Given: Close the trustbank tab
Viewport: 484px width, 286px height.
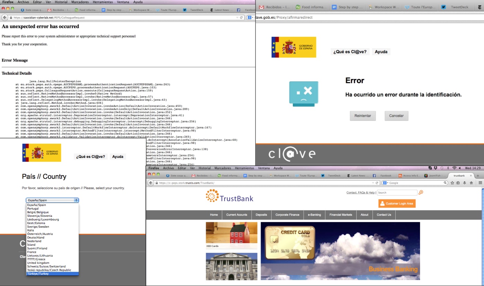Looking at the screenshot, I should tap(471, 176).
